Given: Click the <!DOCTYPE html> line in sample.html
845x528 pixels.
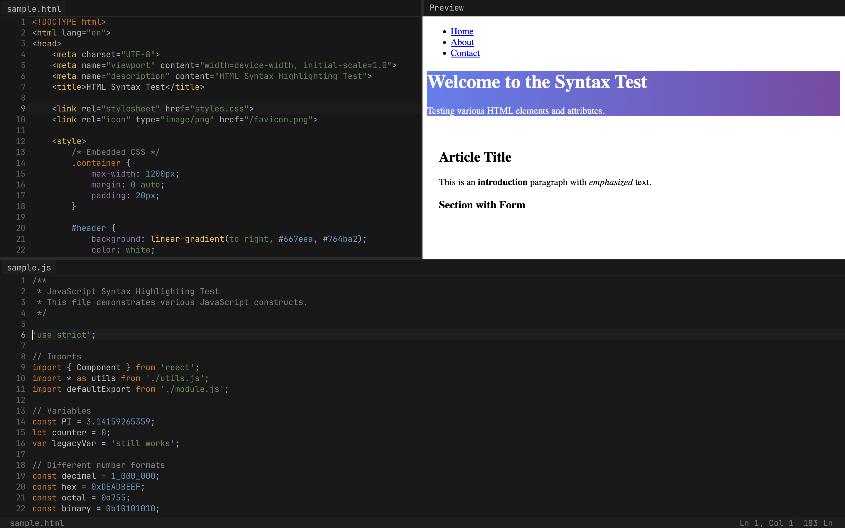Looking at the screenshot, I should (x=69, y=22).
